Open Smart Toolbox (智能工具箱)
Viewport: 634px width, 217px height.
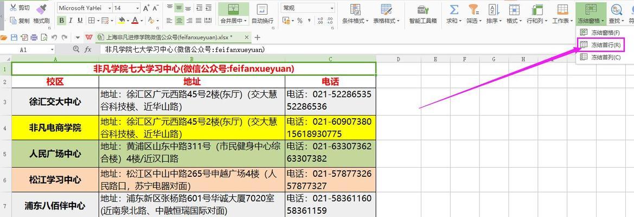pos(423,14)
